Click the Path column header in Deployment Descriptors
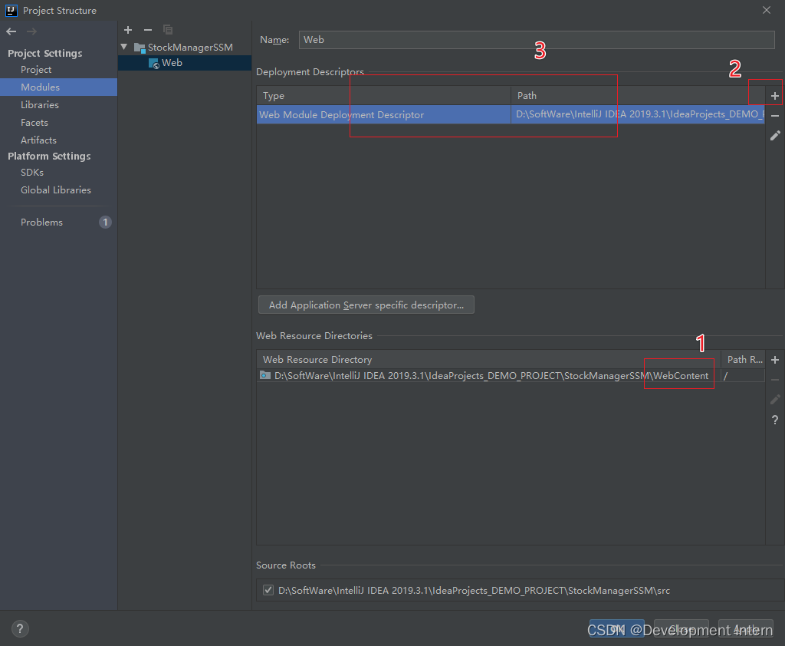The image size is (785, 646). [x=638, y=96]
